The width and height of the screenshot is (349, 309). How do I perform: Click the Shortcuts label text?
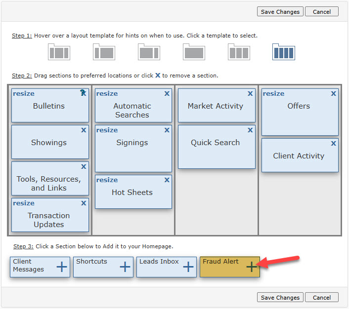tap(91, 262)
